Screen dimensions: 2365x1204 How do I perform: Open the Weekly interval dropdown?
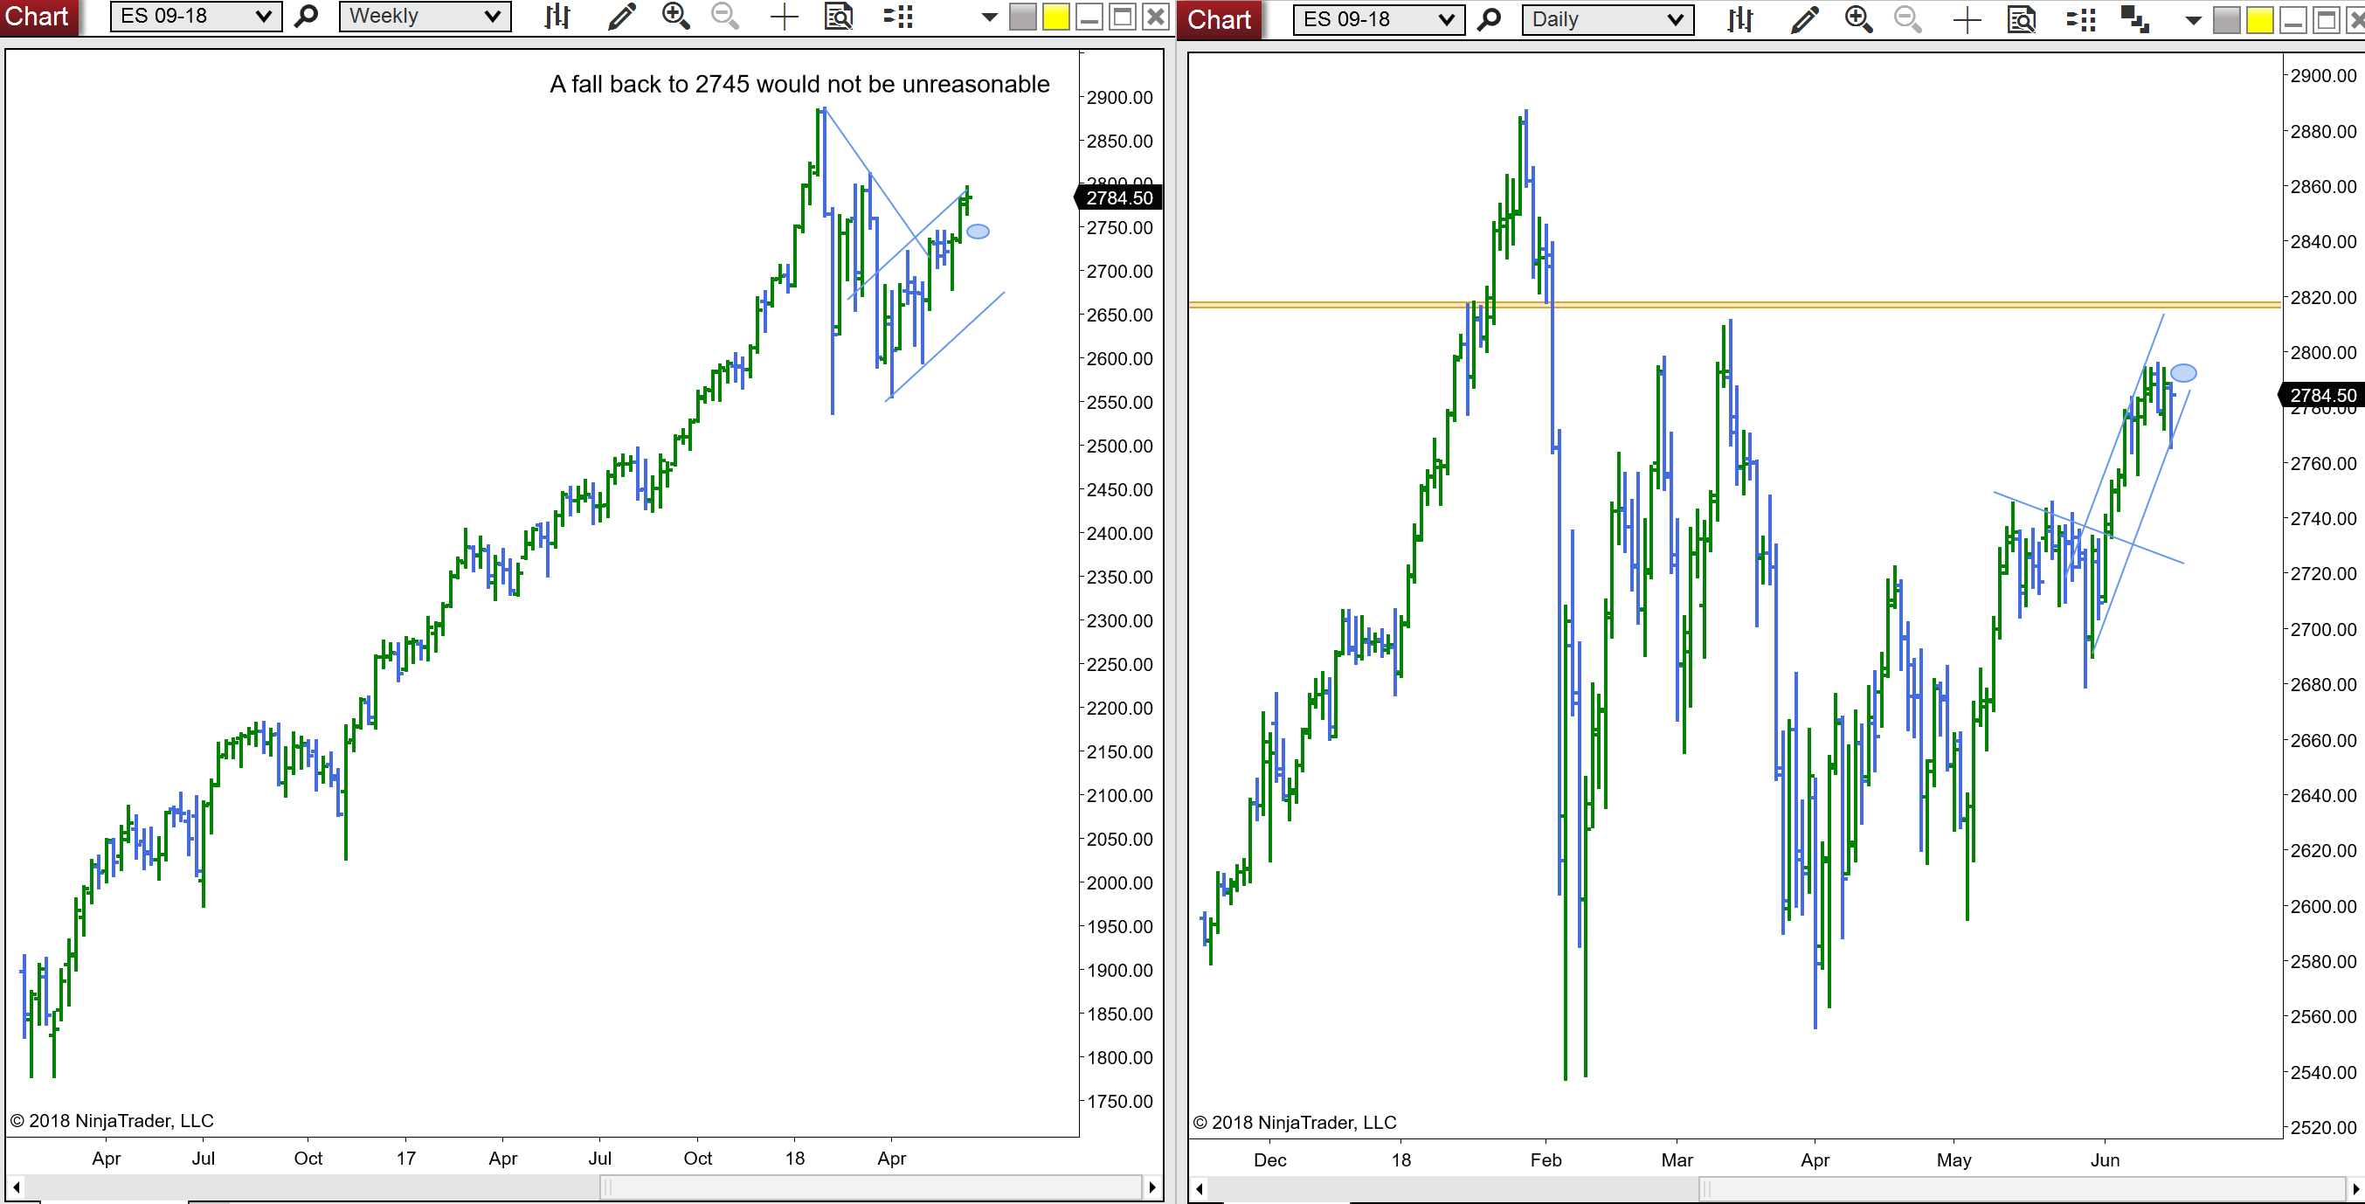(x=425, y=17)
